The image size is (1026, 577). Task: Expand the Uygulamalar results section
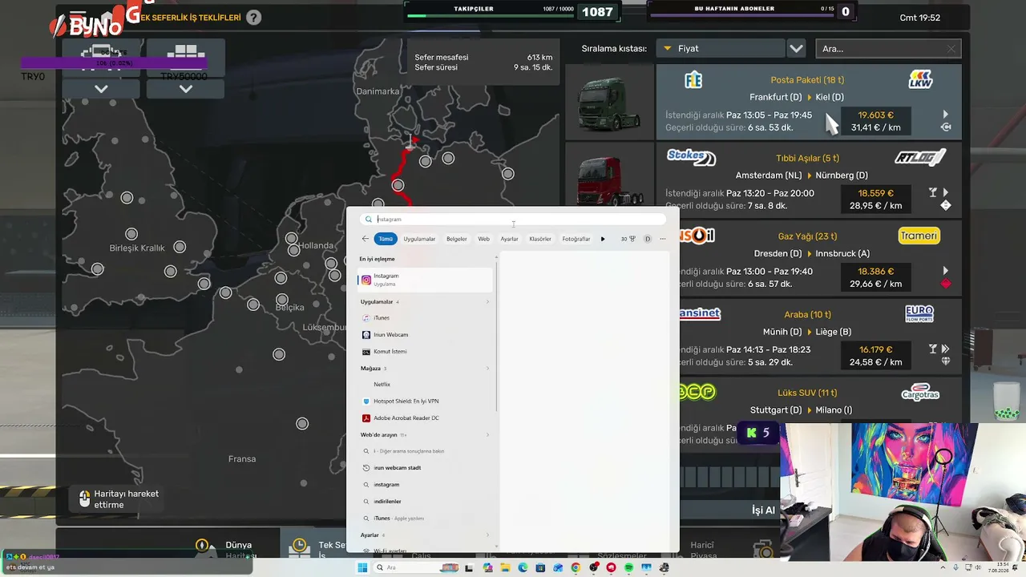tap(487, 302)
